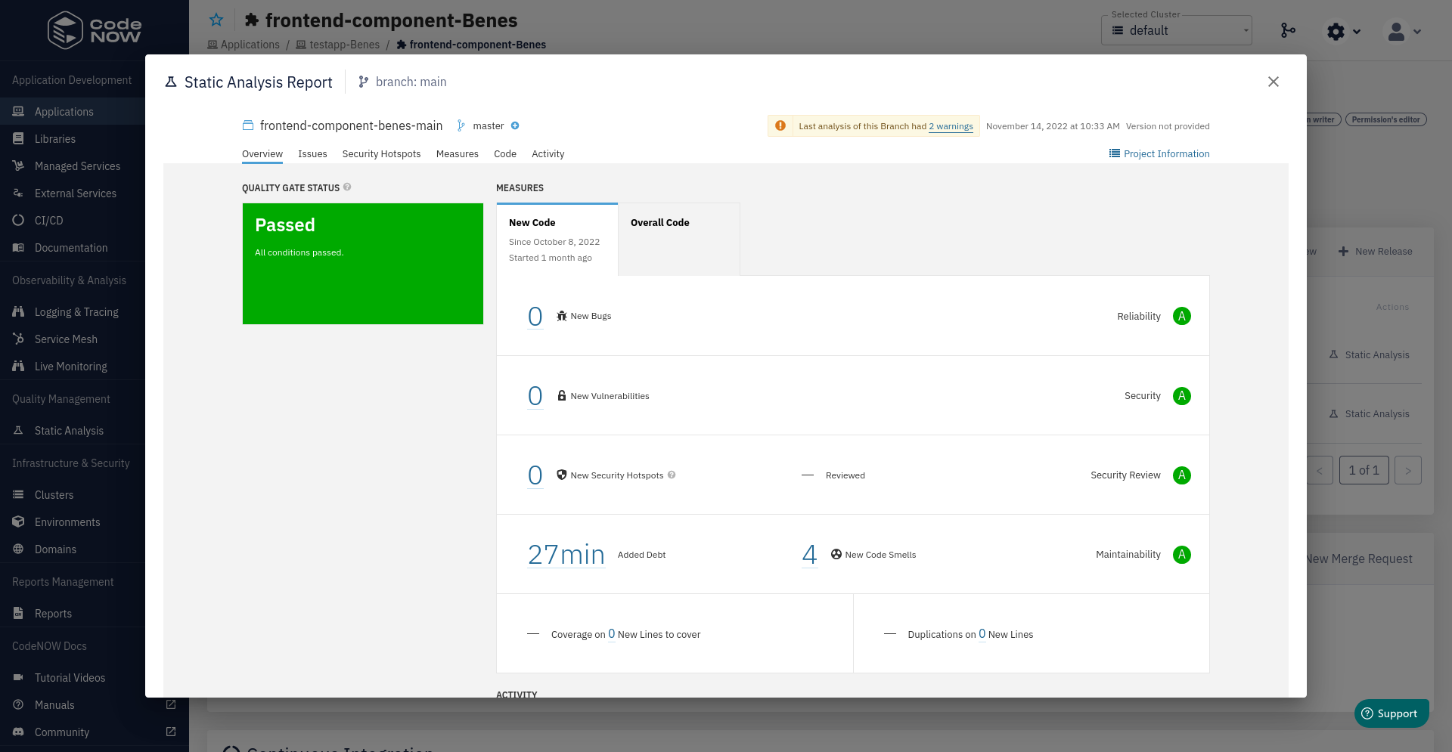Click the git branch icon in top bar

[x=1288, y=30]
